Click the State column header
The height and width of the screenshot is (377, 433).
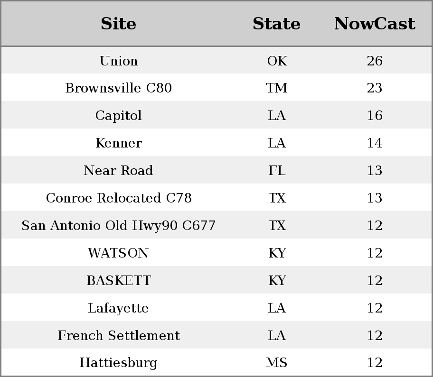277,24
